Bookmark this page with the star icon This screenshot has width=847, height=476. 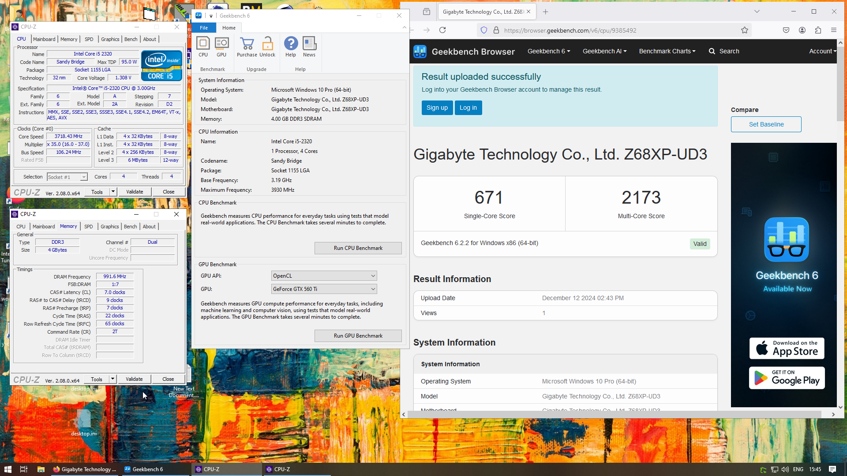click(745, 30)
